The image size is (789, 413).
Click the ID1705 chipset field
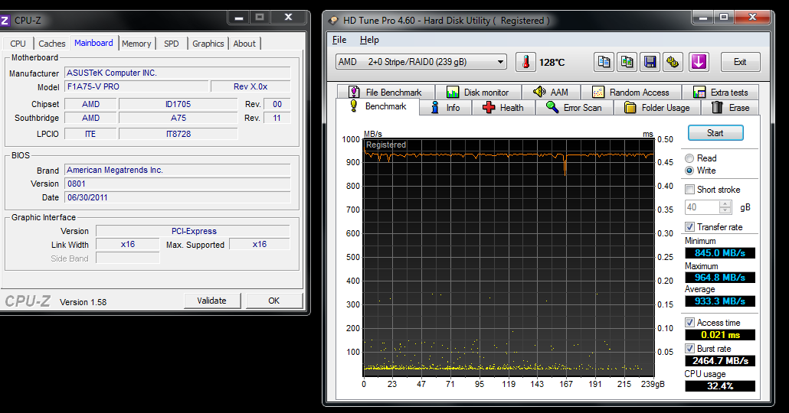pos(178,104)
